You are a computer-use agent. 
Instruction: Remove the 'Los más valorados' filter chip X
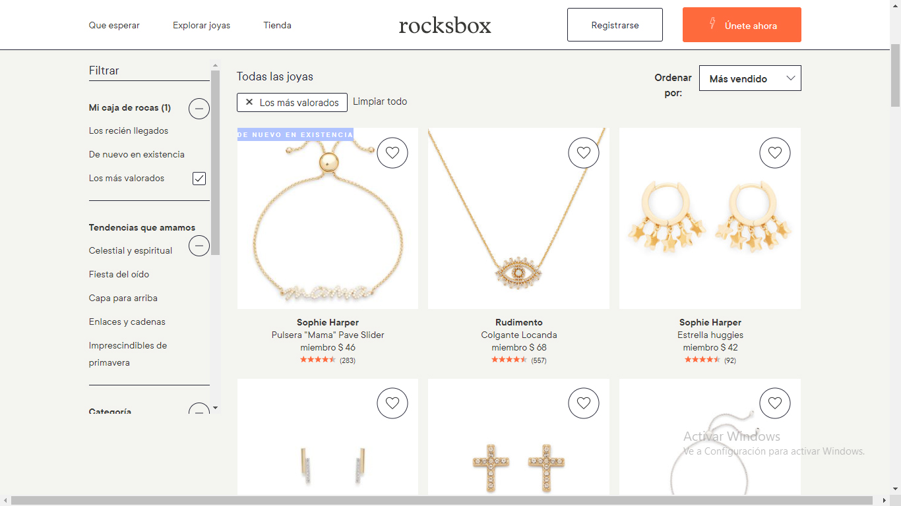[x=249, y=102]
